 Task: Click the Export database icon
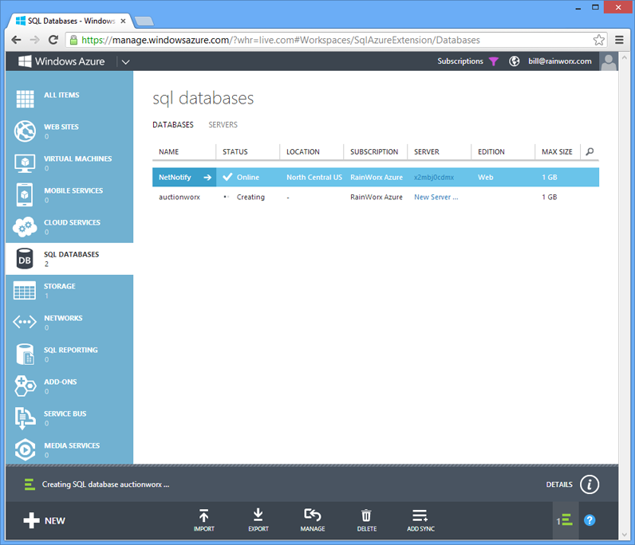coord(258,516)
